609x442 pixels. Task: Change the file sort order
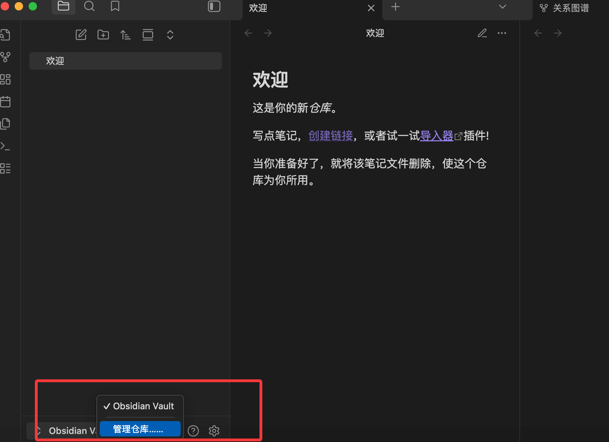click(x=125, y=34)
